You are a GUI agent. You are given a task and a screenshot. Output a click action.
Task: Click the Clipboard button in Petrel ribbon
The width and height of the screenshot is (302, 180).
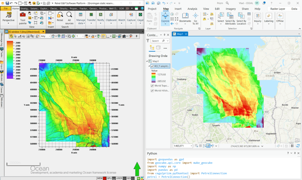pos(111,18)
